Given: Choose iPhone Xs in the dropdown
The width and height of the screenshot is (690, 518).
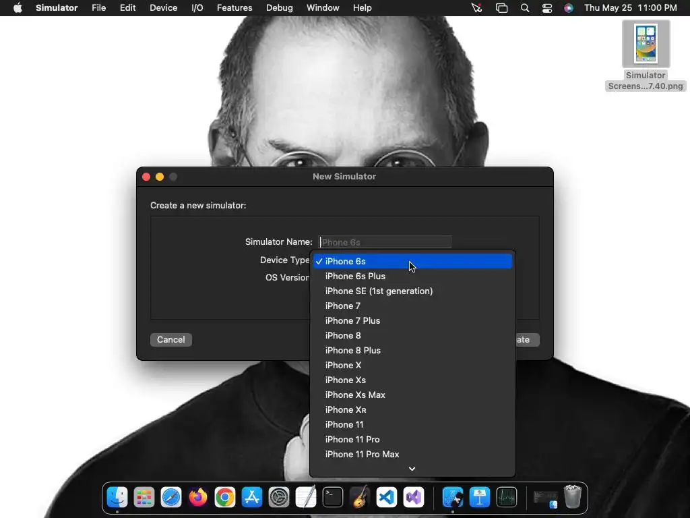Looking at the screenshot, I should click(412, 380).
